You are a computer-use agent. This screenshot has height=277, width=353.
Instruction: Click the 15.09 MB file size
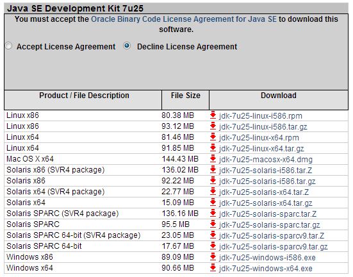click(178, 203)
